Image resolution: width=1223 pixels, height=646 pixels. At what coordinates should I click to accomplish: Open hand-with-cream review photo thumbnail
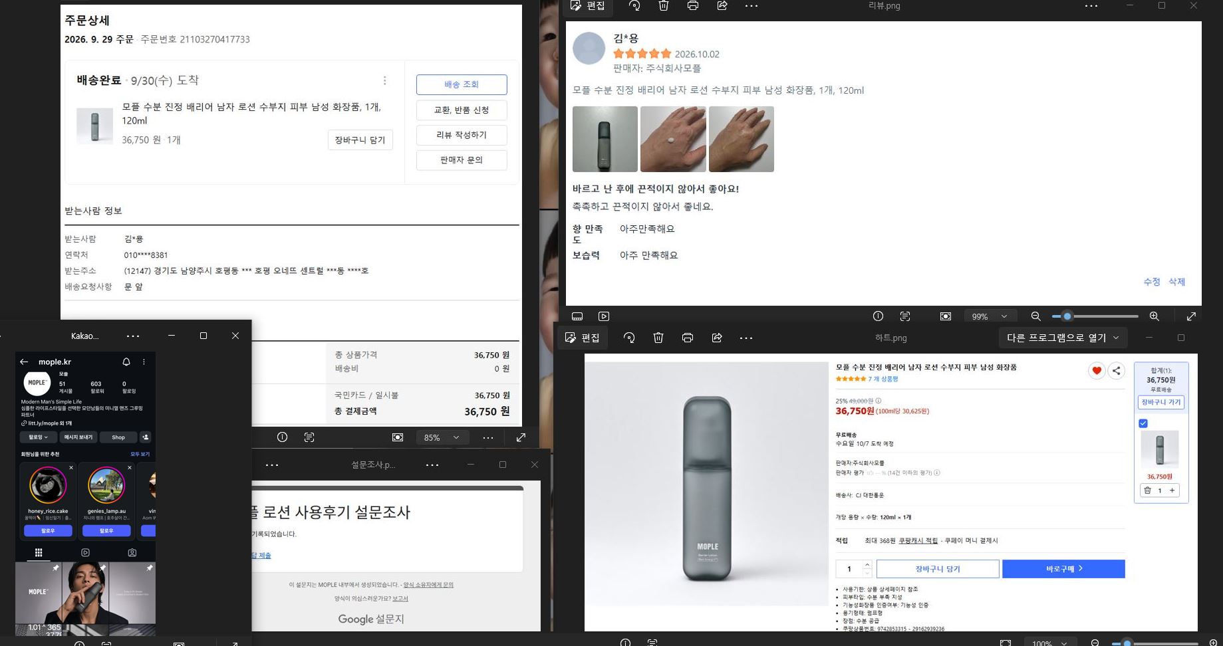(672, 139)
